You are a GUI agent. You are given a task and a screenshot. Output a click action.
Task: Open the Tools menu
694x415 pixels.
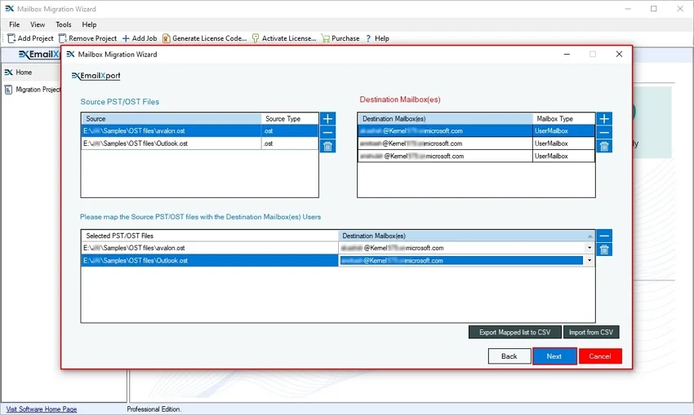(64, 24)
